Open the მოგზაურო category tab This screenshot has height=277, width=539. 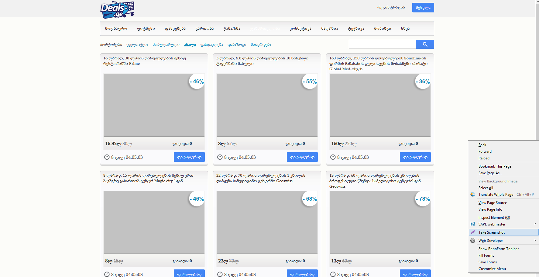pos(116,28)
